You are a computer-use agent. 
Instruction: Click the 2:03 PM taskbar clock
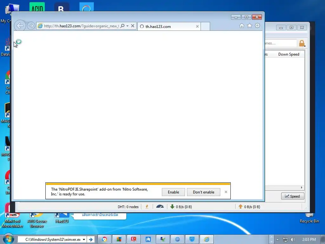tap(309, 240)
